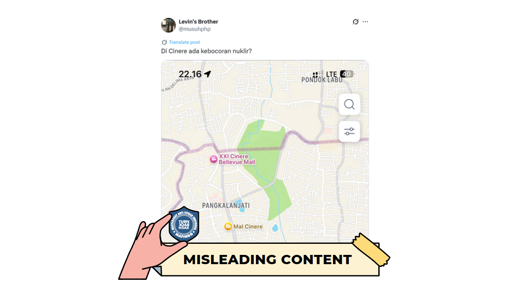This screenshot has height=284, width=509.
Task: Click the tweet text about Cinere
Action: click(206, 51)
